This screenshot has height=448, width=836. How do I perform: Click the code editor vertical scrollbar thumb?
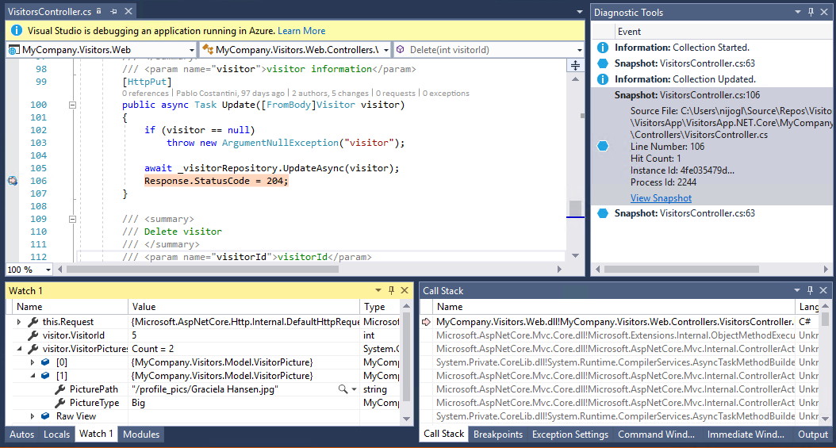point(575,207)
